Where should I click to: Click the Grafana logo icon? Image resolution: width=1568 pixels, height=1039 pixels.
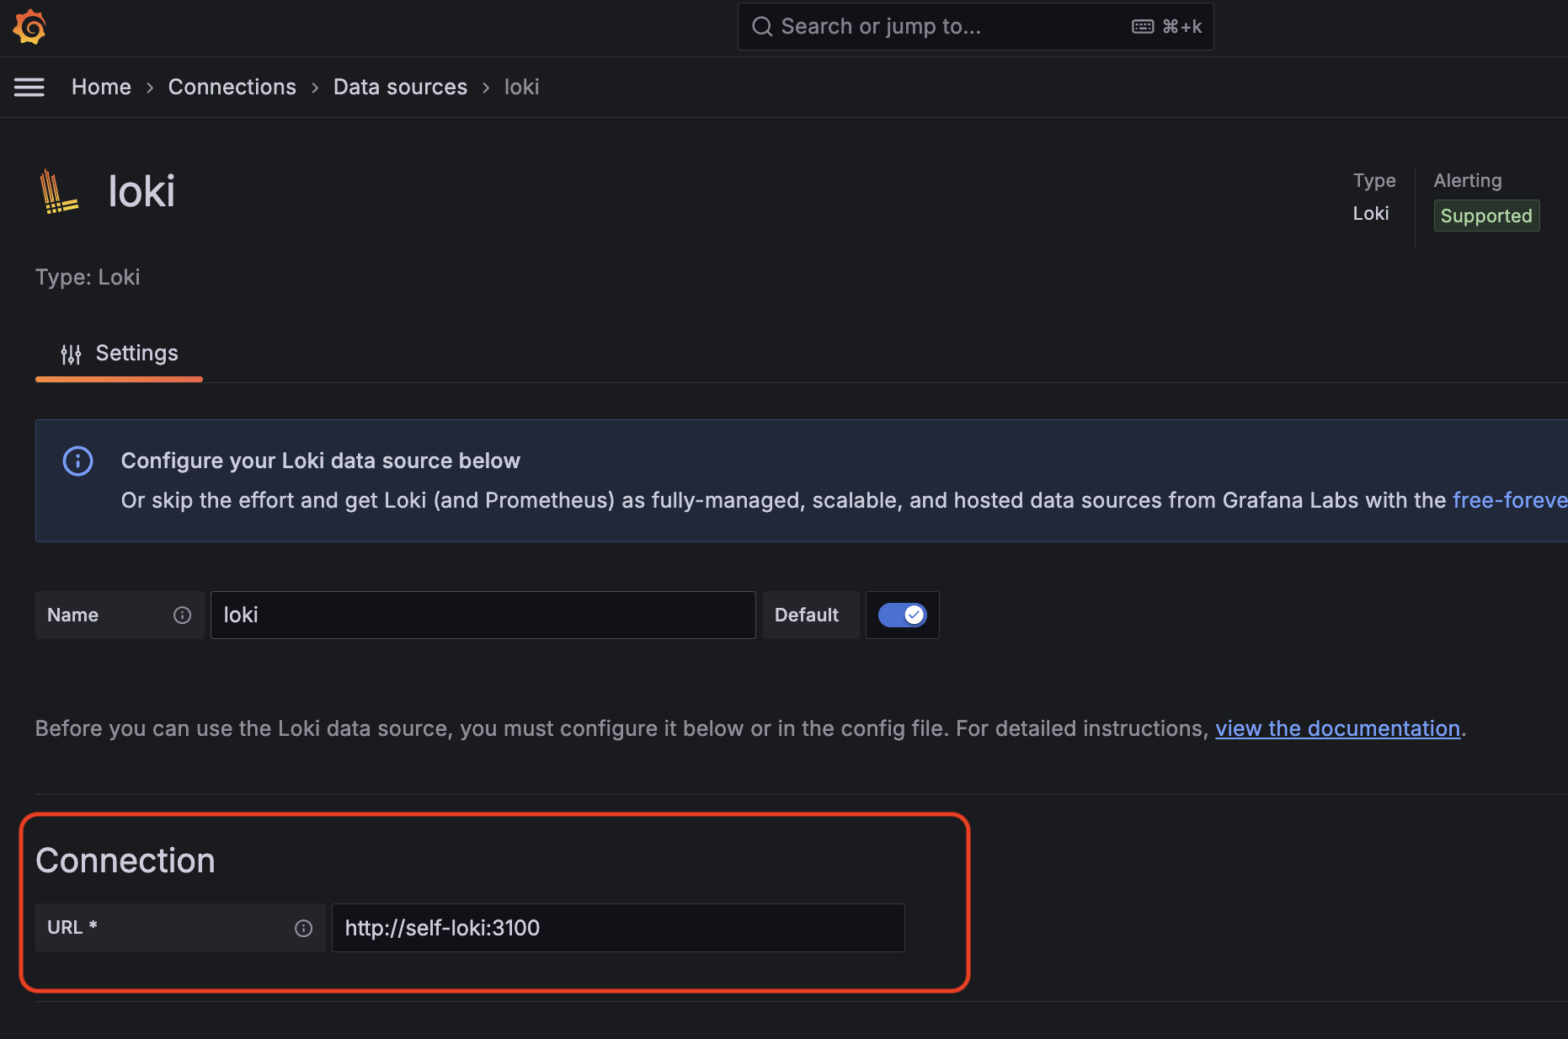(x=29, y=27)
